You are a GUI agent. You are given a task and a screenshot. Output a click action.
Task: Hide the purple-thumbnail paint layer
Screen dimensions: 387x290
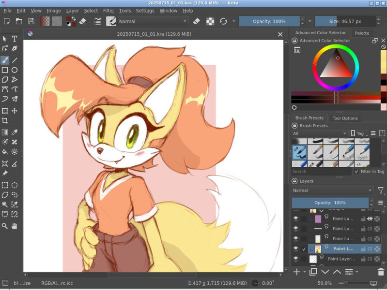click(295, 218)
